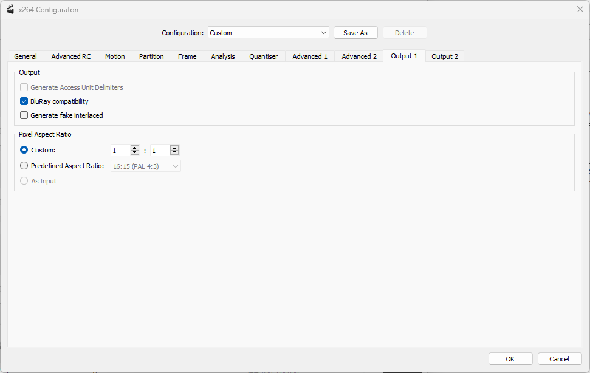The width and height of the screenshot is (590, 373).
Task: Switch to the Output 2 tab
Action: click(445, 56)
